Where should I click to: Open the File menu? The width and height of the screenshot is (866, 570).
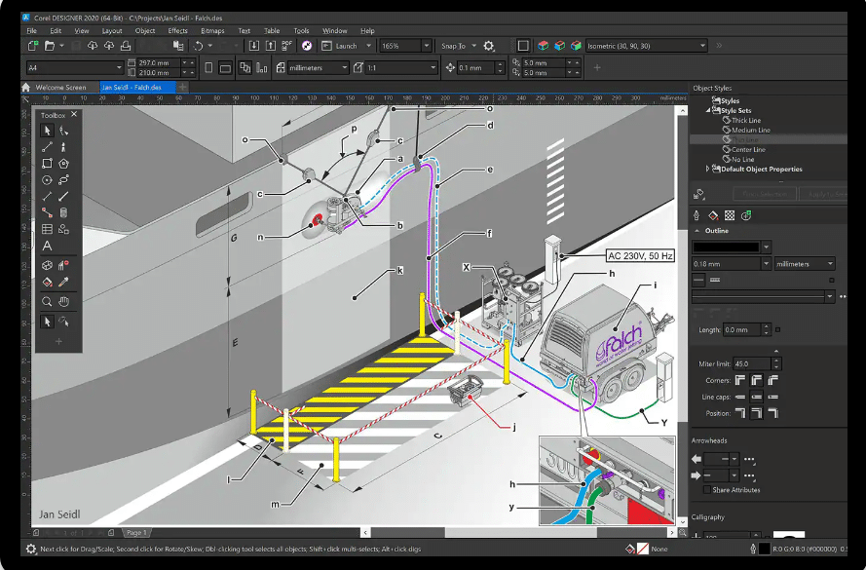(31, 31)
